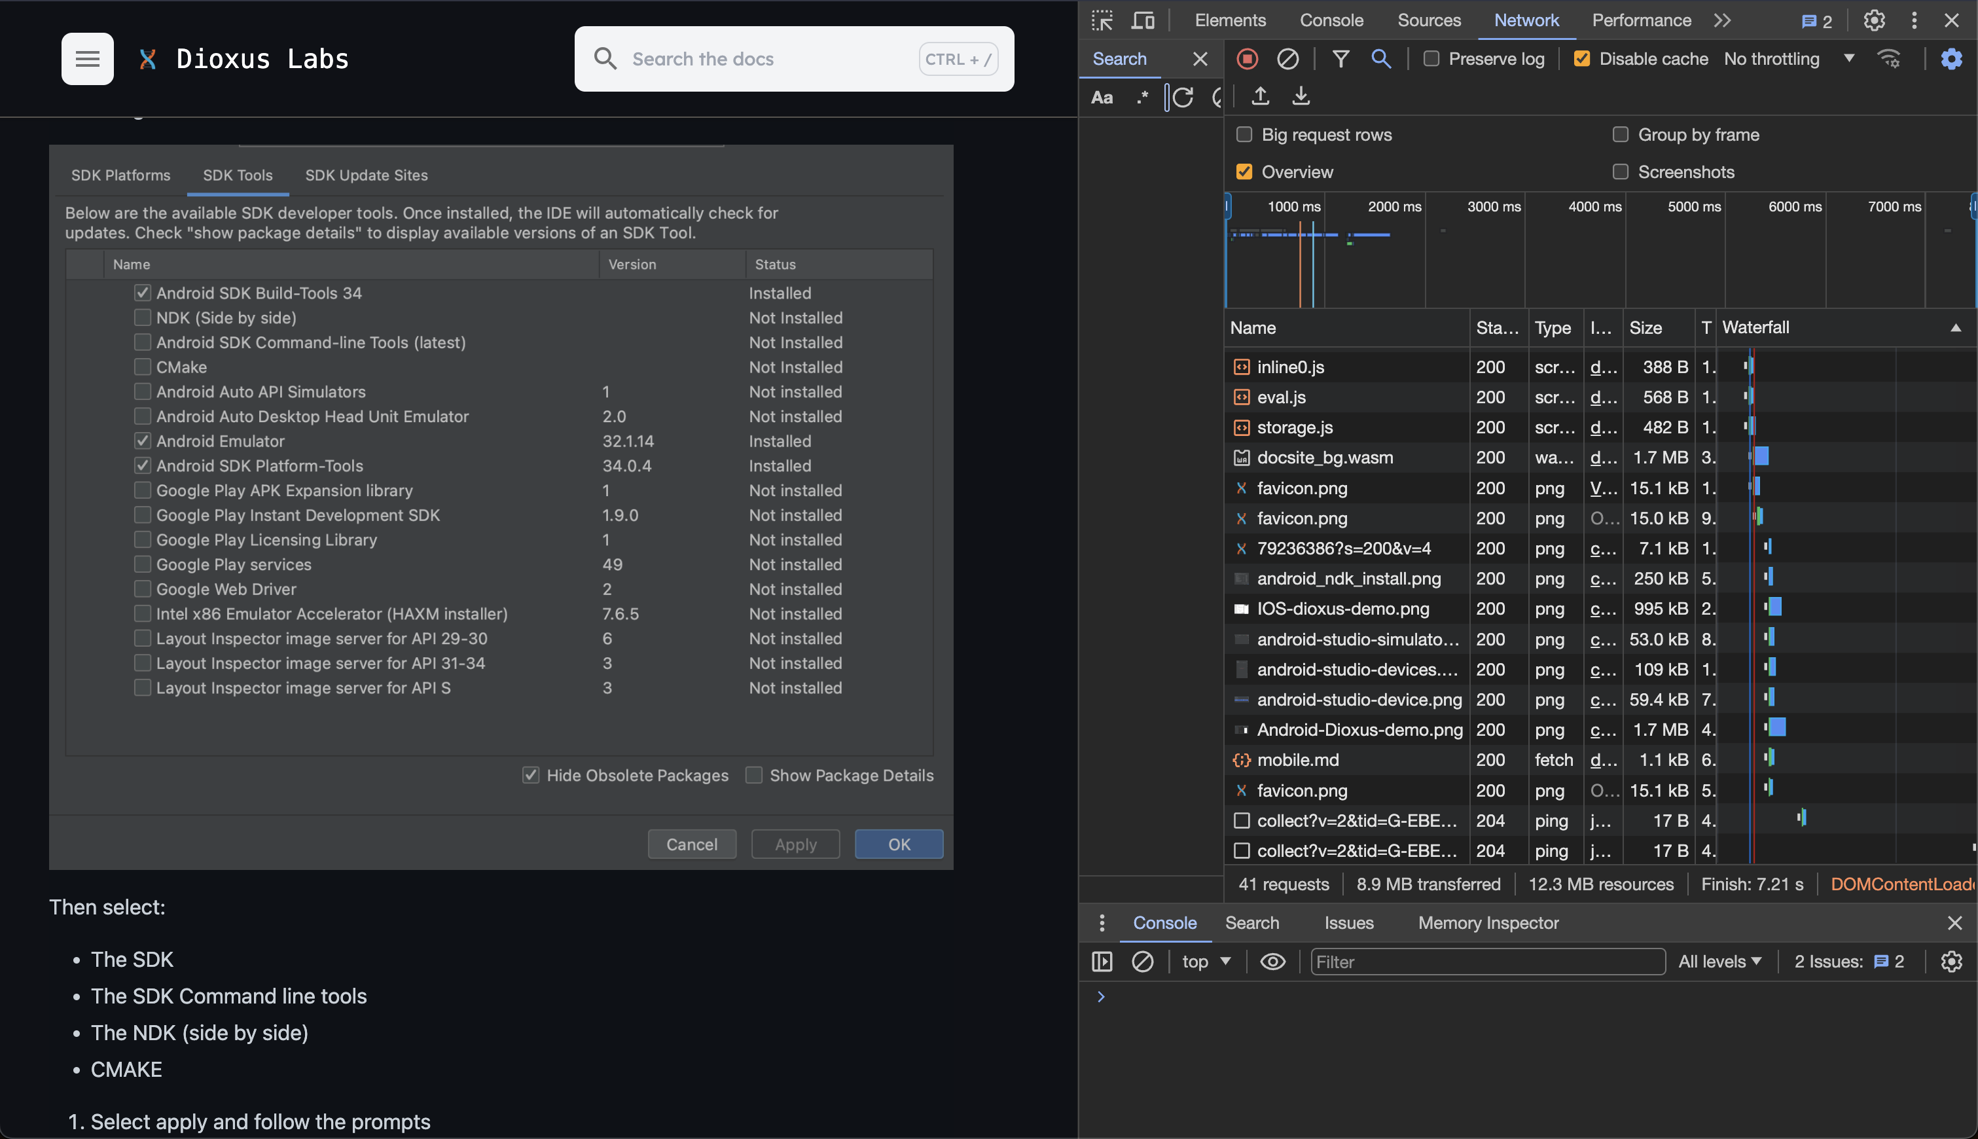This screenshot has height=1139, width=1978.
Task: Select android-studio-device.png request
Action: click(x=1359, y=699)
